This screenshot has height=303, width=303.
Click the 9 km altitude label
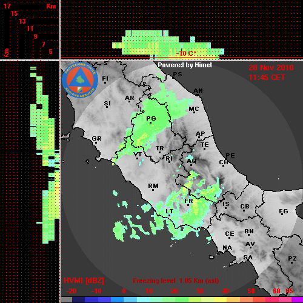click(35, 36)
